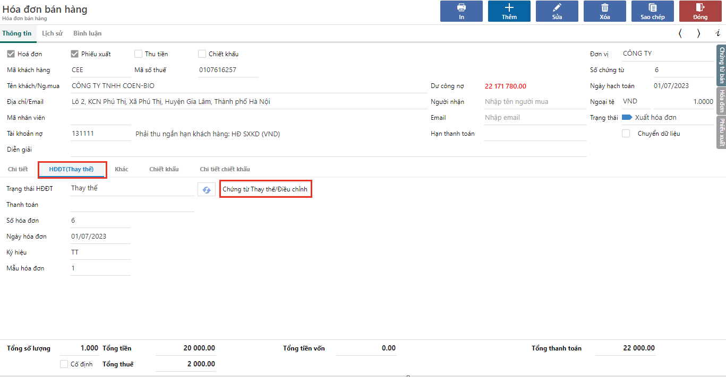Click the Đóng exit icon button
726x377 pixels.
700,11
